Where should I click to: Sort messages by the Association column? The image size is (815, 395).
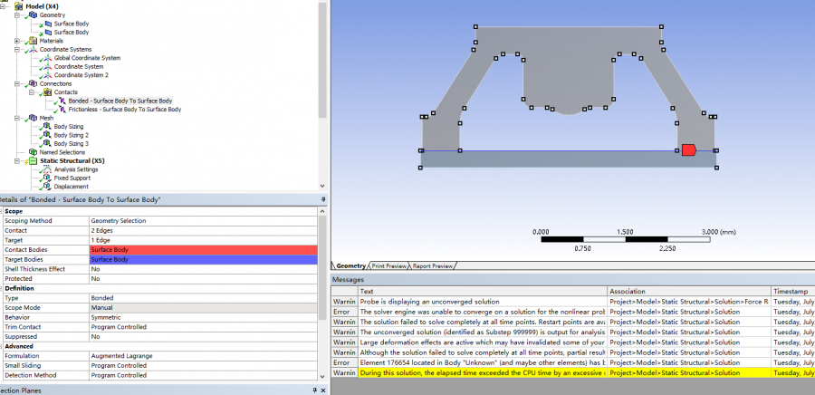(x=689, y=292)
